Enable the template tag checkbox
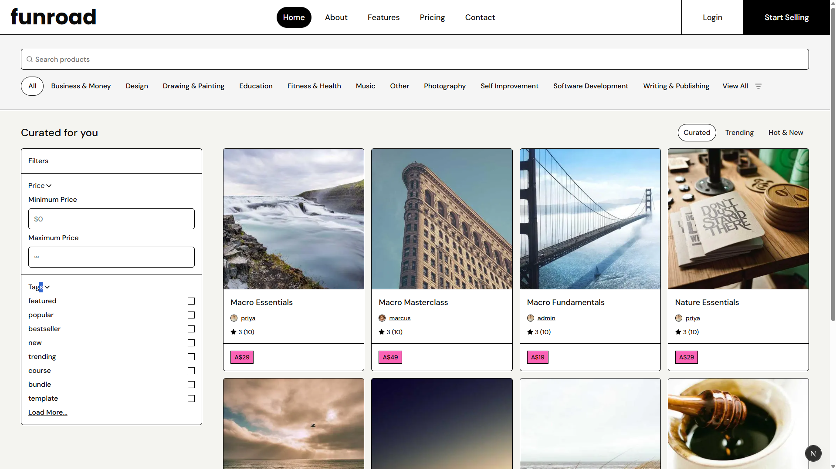Image resolution: width=836 pixels, height=469 pixels. 191,399
